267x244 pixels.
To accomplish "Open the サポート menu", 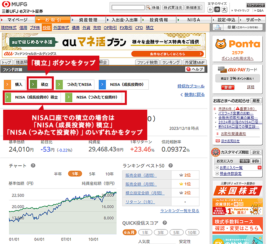I will coord(252,20).
